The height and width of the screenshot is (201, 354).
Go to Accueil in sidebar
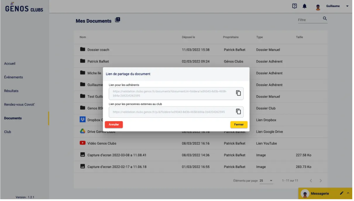10,64
